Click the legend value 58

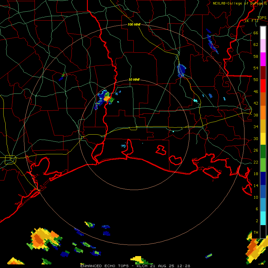[x=256, y=56]
